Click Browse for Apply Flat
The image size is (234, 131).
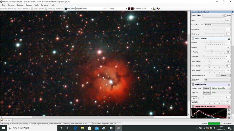coord(207,93)
